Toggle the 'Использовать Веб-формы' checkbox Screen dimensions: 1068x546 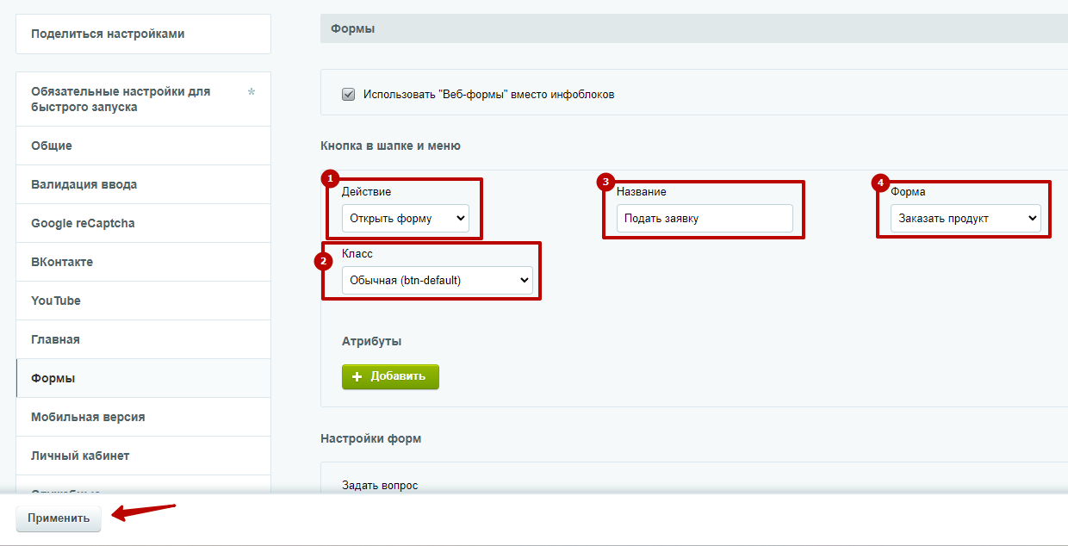coord(349,94)
